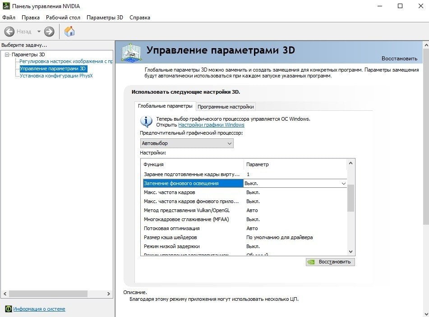The width and height of the screenshot is (429, 317).
Task: Open Настройки графики Windows link
Action: coord(211,125)
